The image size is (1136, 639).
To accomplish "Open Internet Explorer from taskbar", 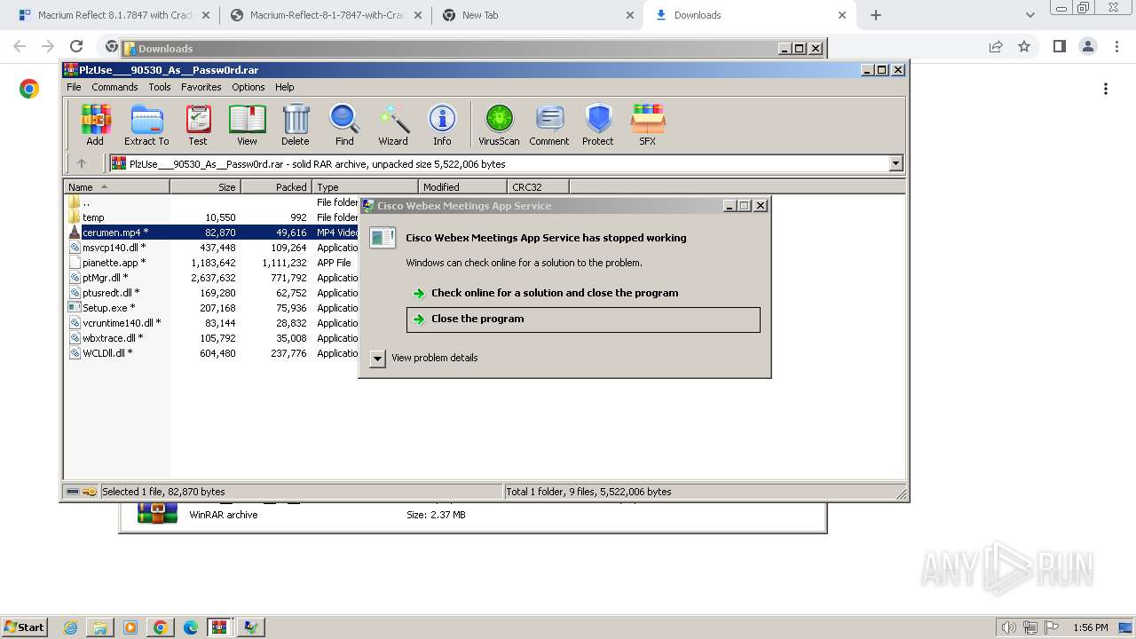I will pyautogui.click(x=71, y=627).
